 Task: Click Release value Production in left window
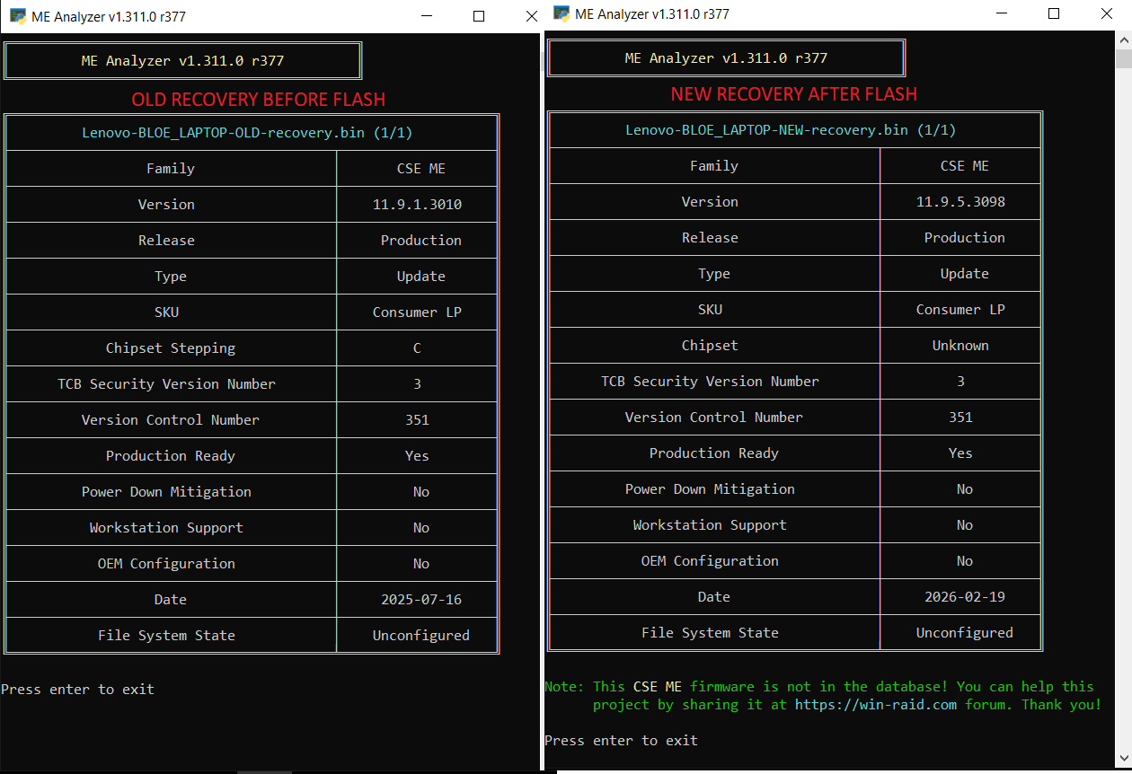421,241
